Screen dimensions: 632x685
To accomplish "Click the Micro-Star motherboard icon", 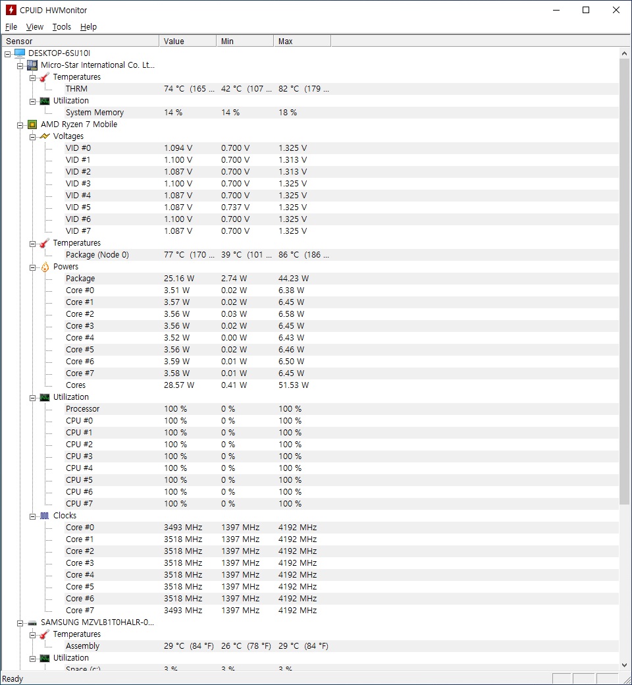I will point(32,65).
